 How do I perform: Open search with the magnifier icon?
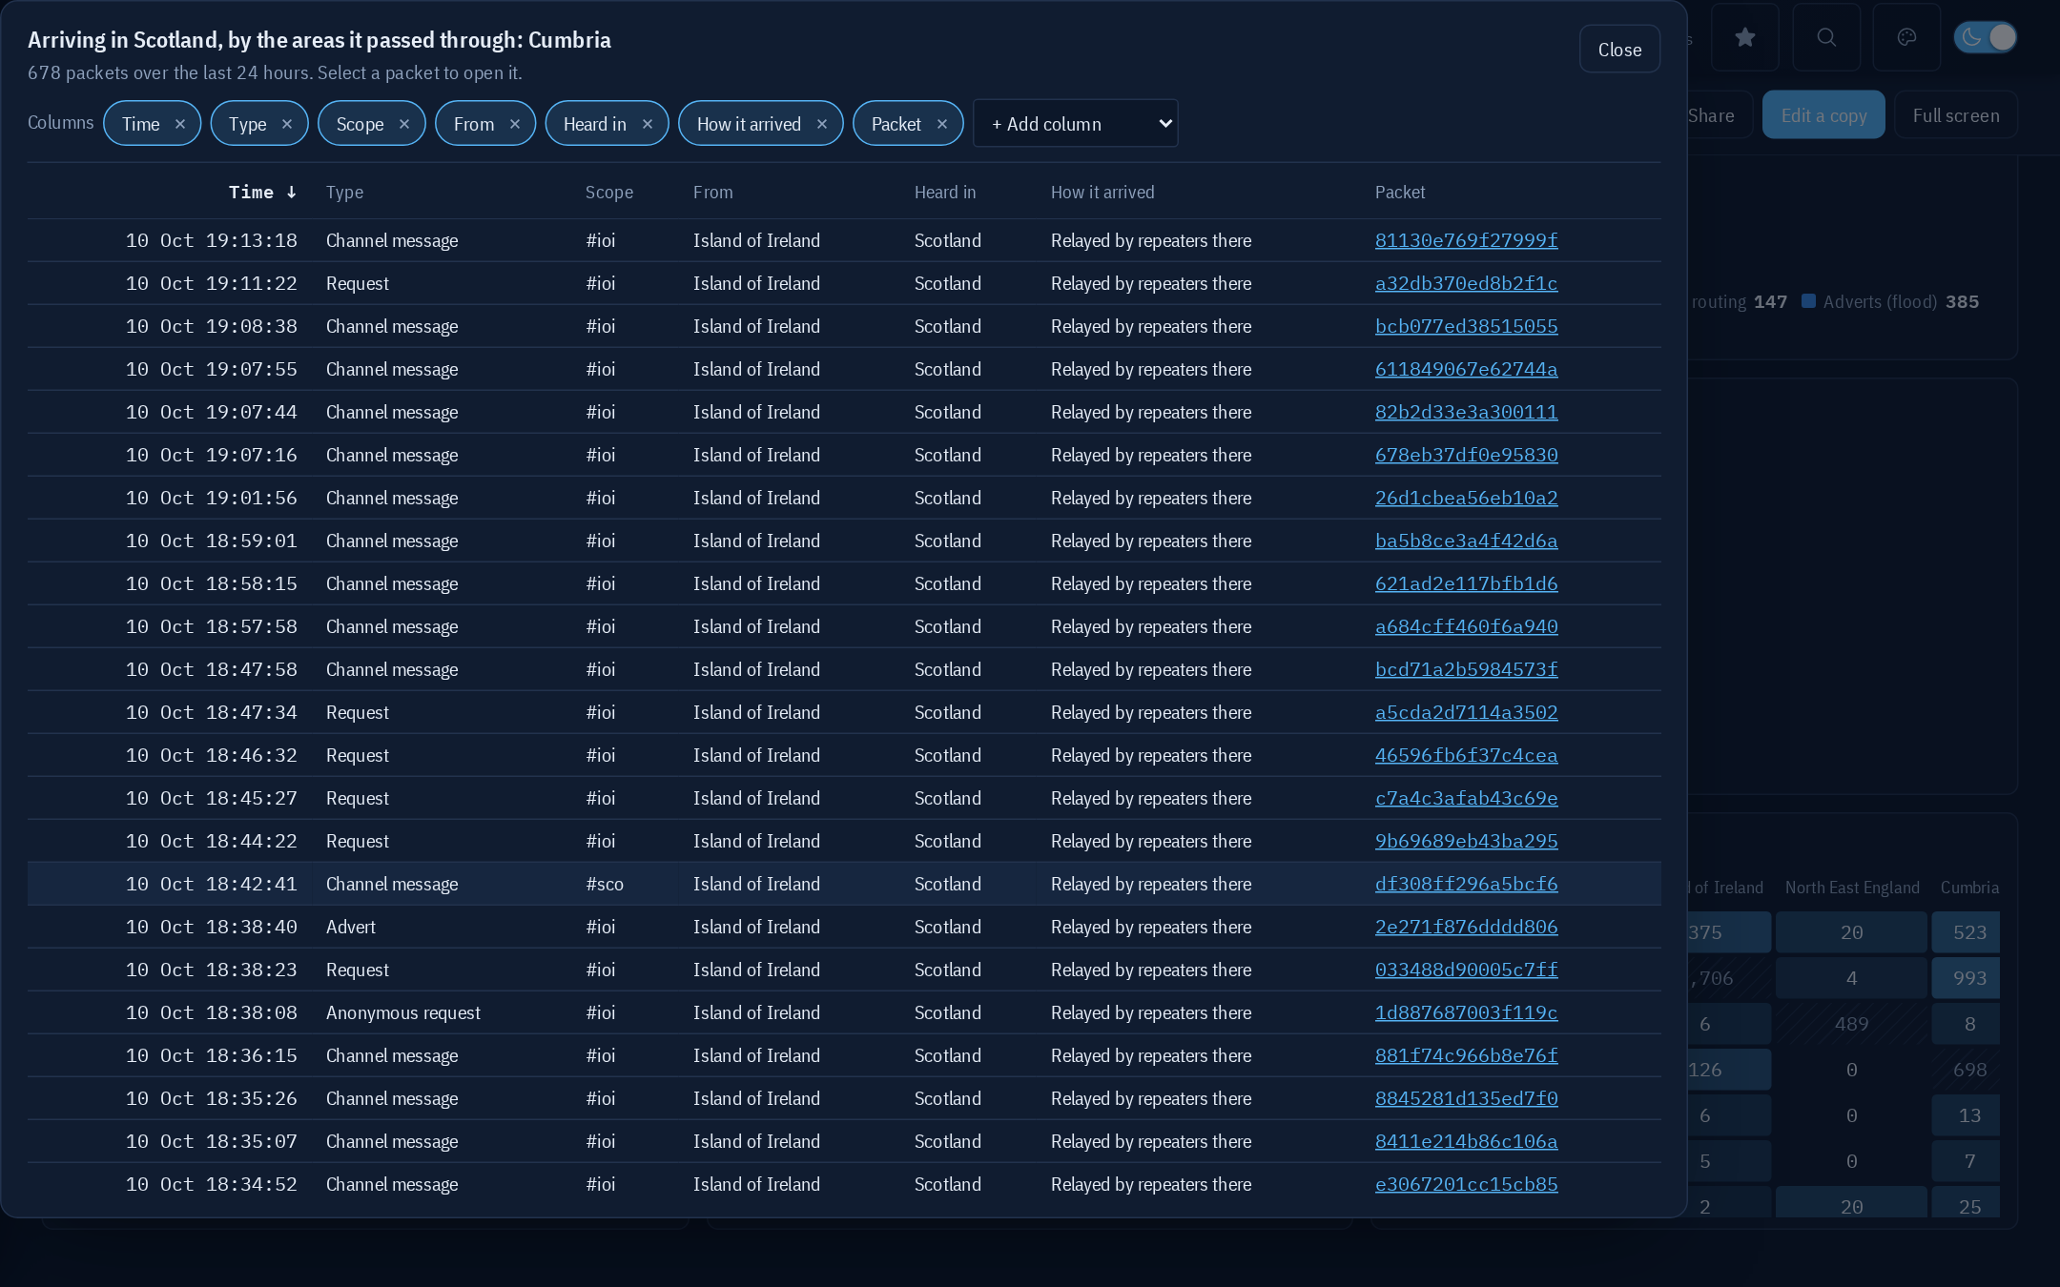1825,37
